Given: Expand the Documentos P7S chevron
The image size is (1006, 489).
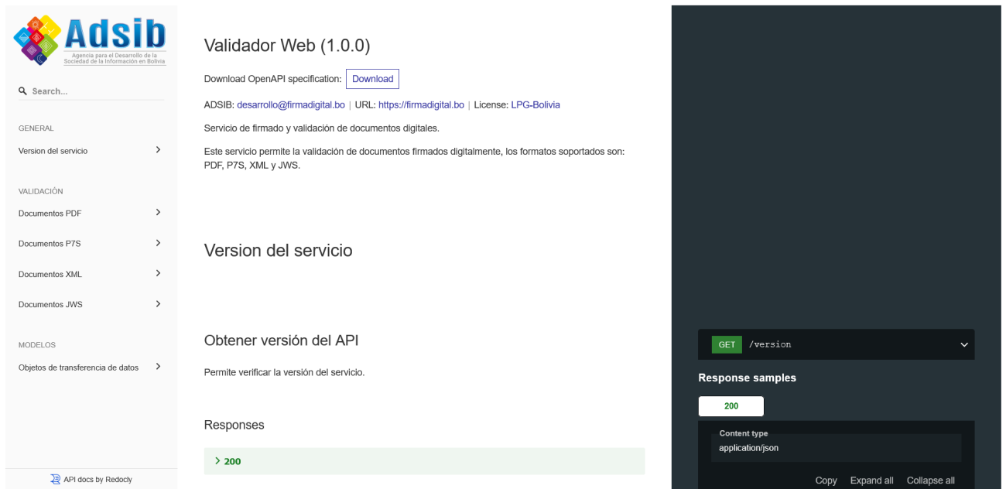Looking at the screenshot, I should [x=158, y=243].
